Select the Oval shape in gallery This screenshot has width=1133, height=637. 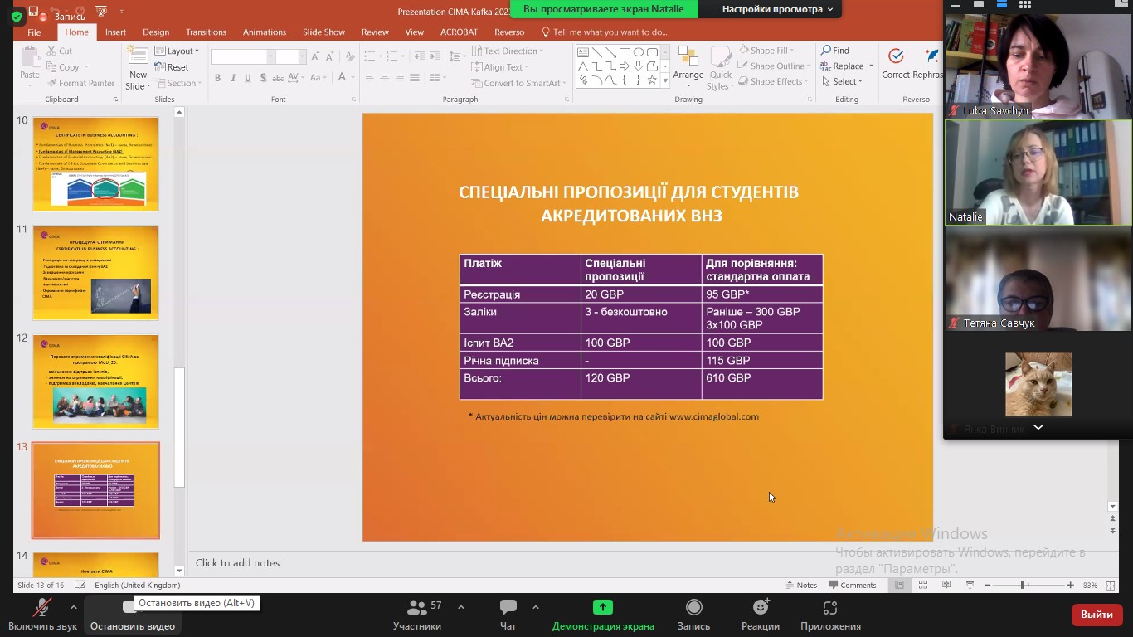tap(639, 52)
